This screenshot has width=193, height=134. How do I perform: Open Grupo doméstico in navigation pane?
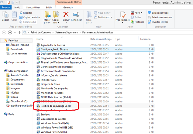(x=18, y=62)
